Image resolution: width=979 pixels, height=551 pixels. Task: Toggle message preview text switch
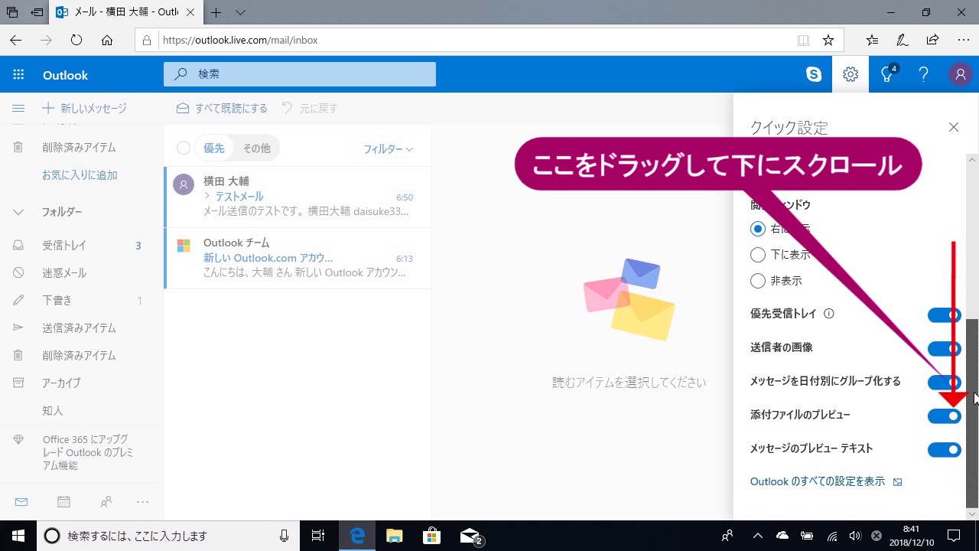944,449
